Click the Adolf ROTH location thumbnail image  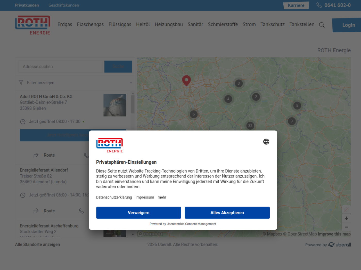tap(115, 105)
